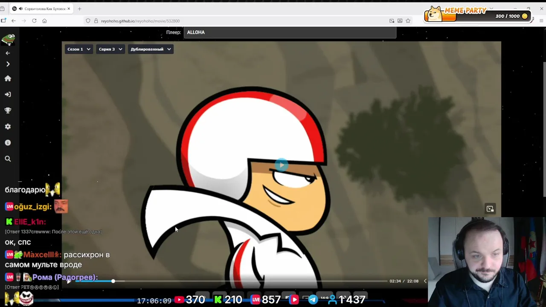Click the gold coin next to 300 / 1000
The height and width of the screenshot is (307, 546).
(525, 16)
